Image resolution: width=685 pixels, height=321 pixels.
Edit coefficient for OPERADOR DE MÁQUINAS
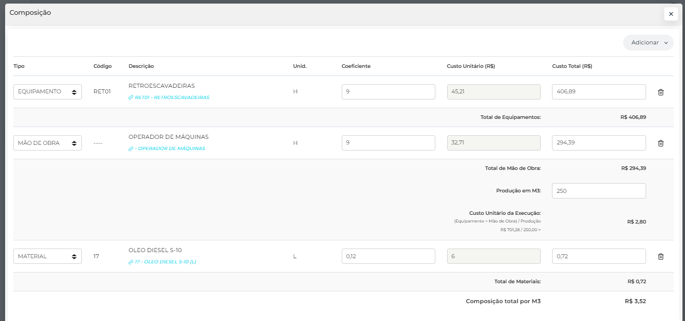[x=388, y=143]
